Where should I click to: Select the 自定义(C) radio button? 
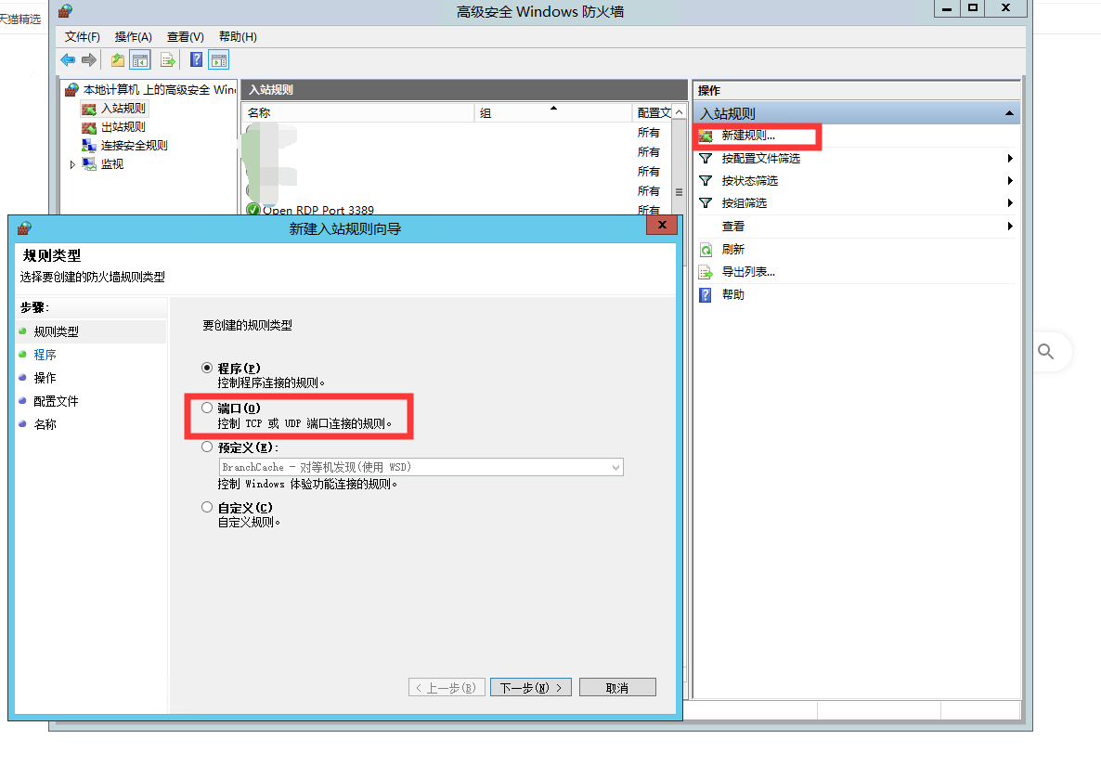tap(206, 507)
